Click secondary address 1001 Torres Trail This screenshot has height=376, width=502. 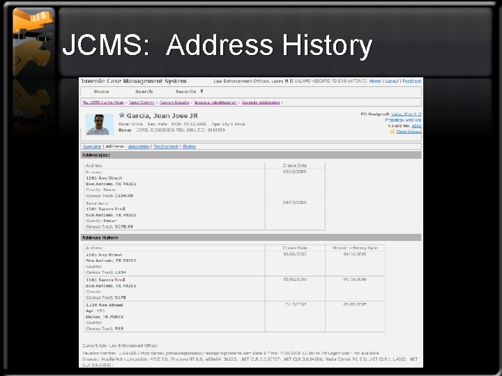105,209
